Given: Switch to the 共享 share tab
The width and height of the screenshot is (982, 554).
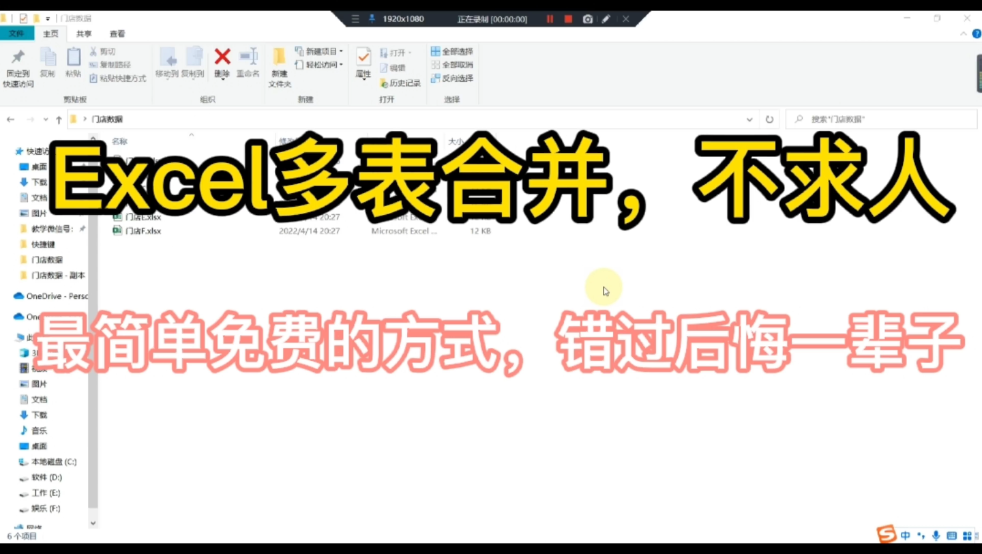Looking at the screenshot, I should (84, 33).
